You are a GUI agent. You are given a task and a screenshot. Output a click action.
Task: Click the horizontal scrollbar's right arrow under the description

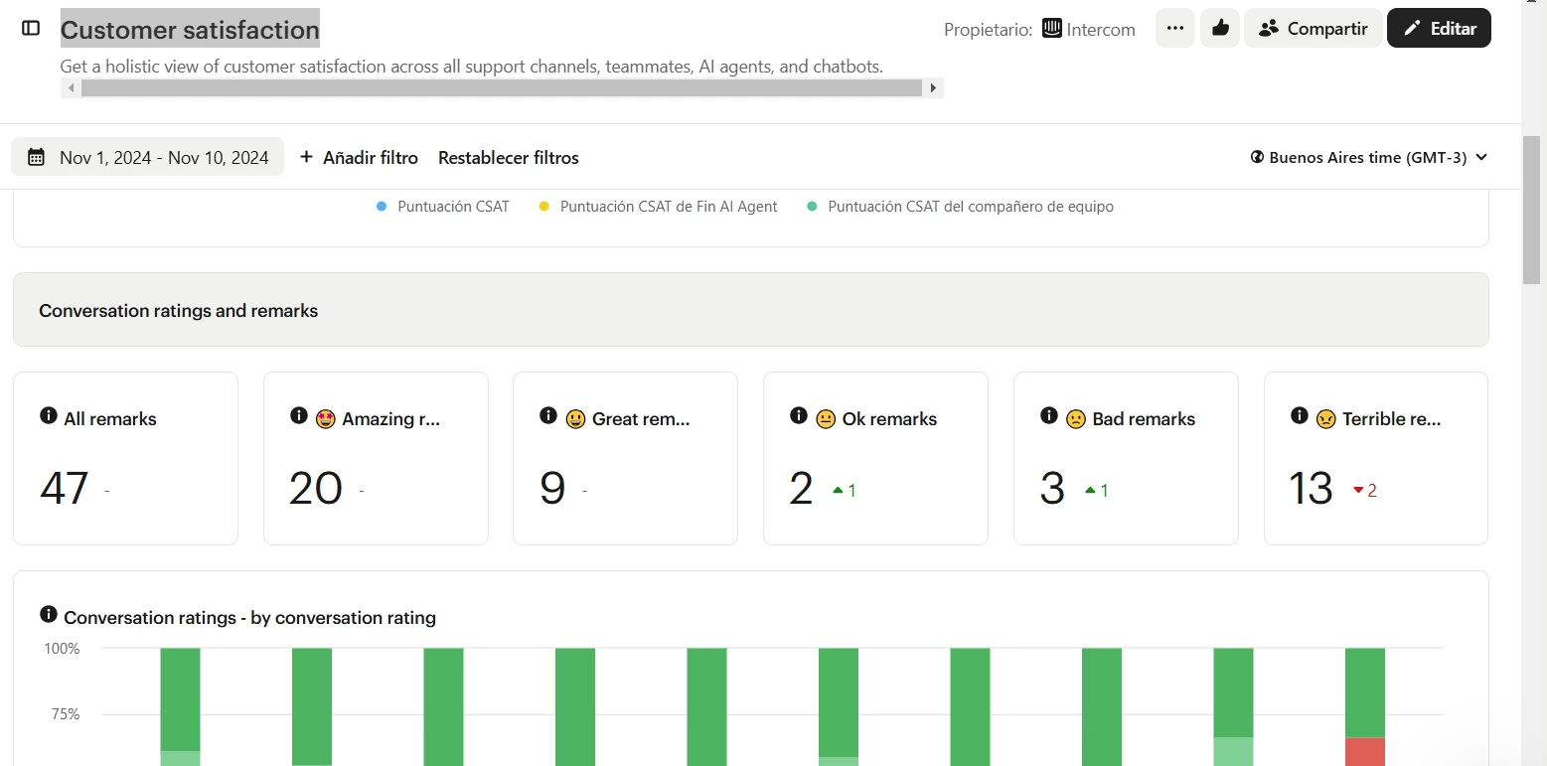pyautogui.click(x=933, y=88)
